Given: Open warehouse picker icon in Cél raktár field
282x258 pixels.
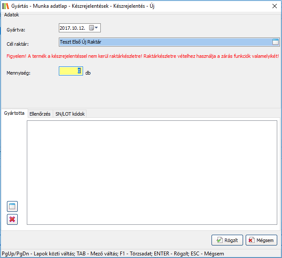Looking at the screenshot, I should [x=276, y=42].
